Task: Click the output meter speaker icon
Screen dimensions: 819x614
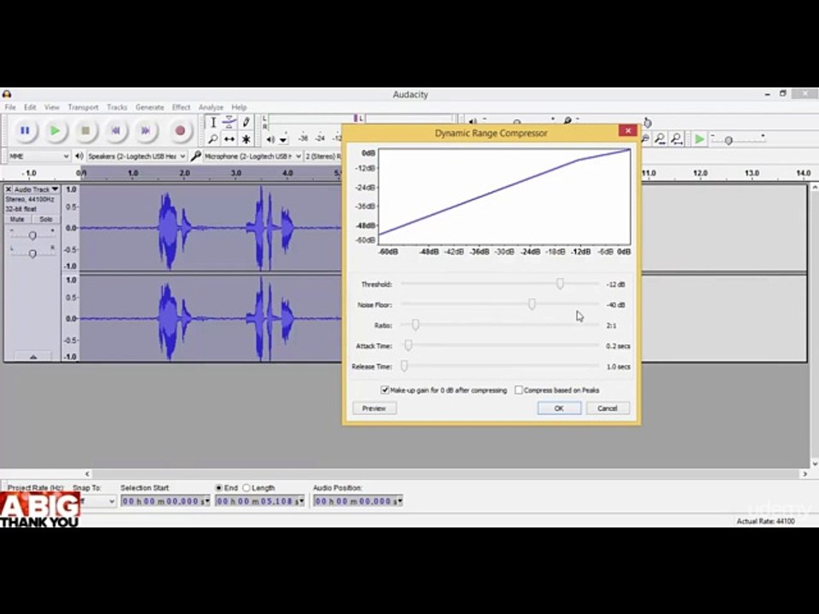Action: tap(270, 139)
